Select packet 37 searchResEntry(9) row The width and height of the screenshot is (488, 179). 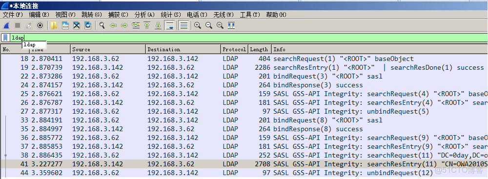(244, 146)
